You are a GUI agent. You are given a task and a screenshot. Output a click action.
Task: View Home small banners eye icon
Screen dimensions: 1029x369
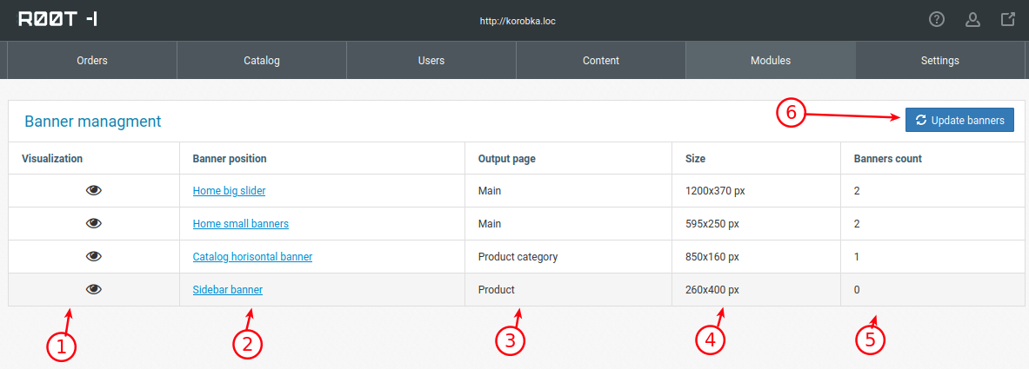pos(94,223)
